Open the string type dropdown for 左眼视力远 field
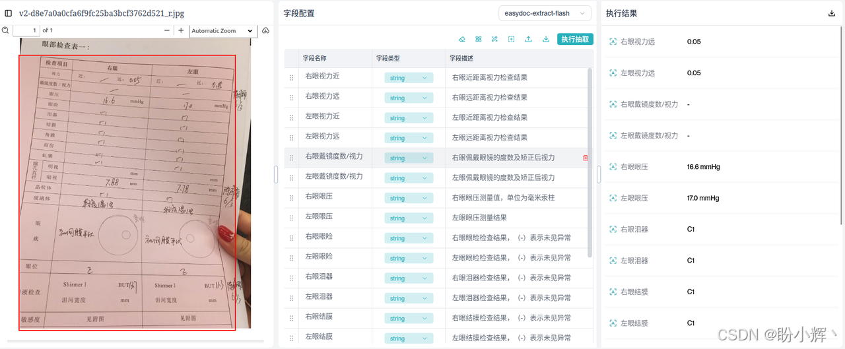The width and height of the screenshot is (845, 349). (x=409, y=138)
